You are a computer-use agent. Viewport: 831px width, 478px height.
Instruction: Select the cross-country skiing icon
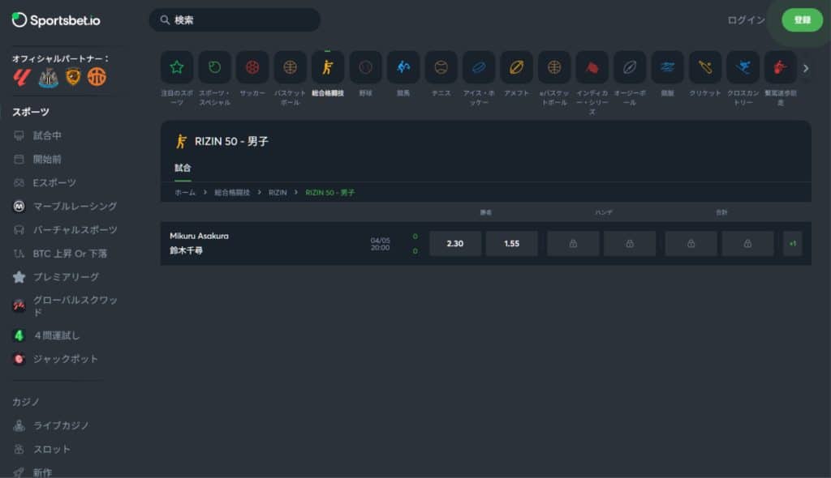743,67
